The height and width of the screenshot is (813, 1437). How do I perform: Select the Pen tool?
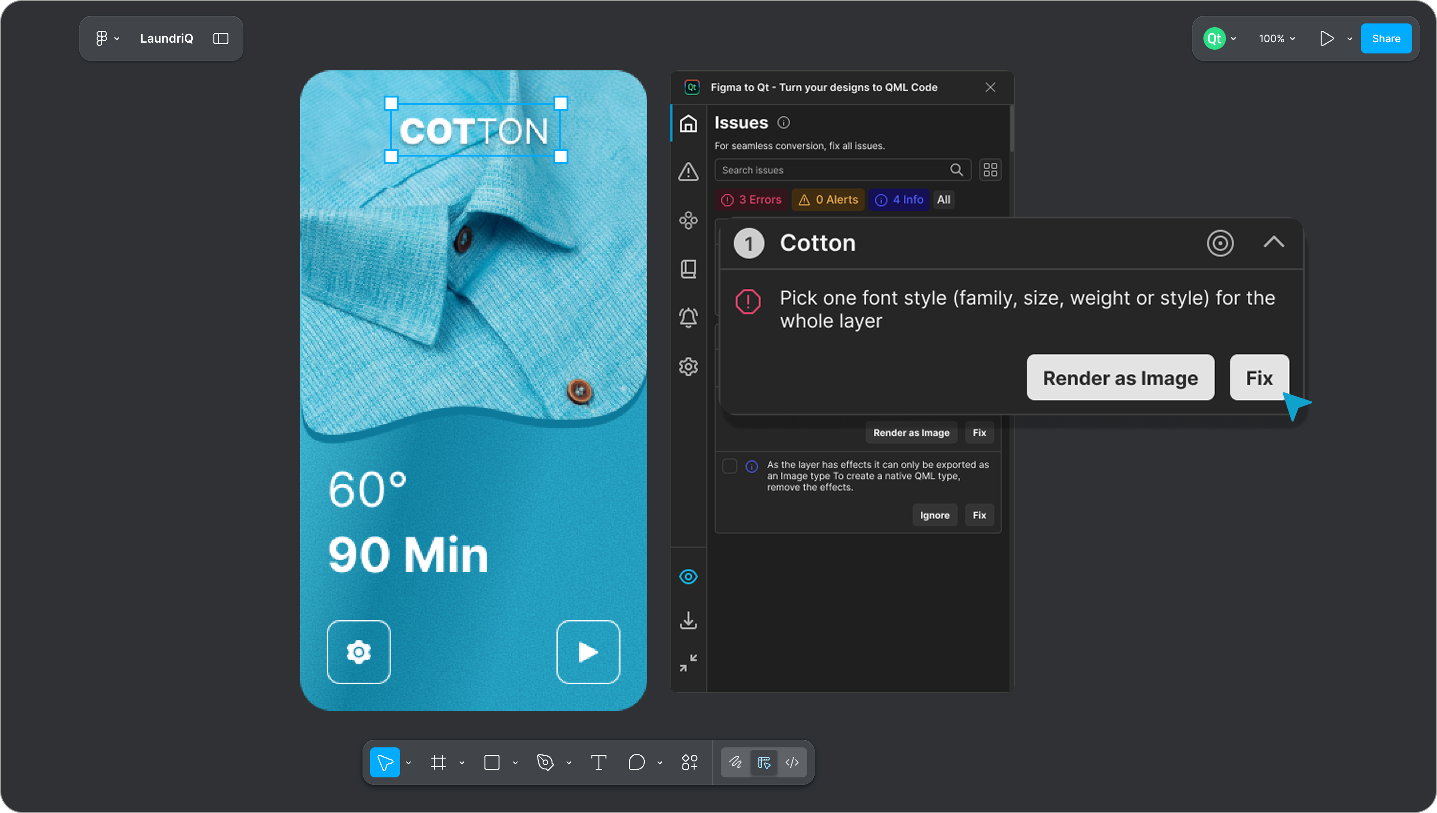click(x=545, y=761)
